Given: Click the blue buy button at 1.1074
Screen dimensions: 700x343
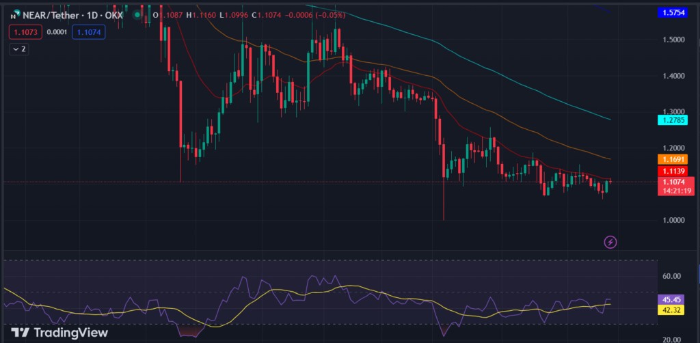Looking at the screenshot, I should [88, 32].
